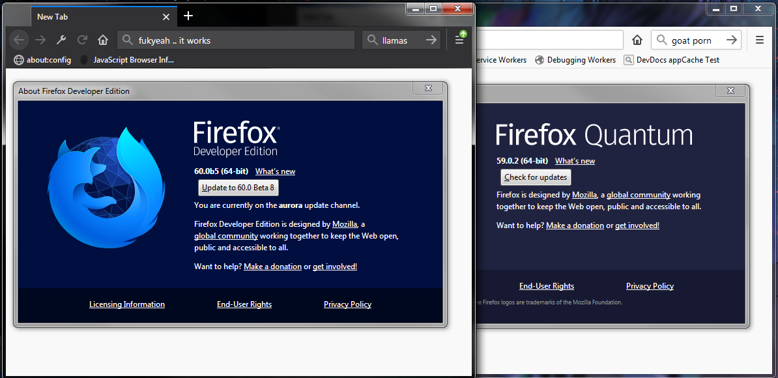This screenshot has width=778, height=378.
Task: Open Privacy Policy in Quantum dialog
Action: 650,285
